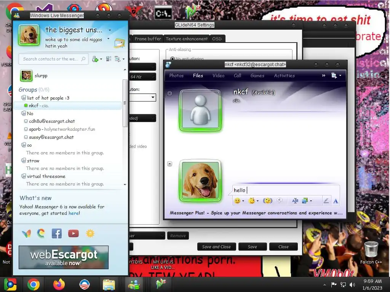This screenshot has width=390, height=292.
Task: Click the contact list layout icon
Action: pyautogui.click(x=109, y=59)
